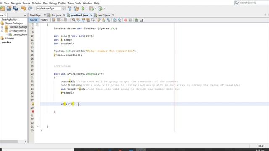Open the Window menu

point(87,3)
